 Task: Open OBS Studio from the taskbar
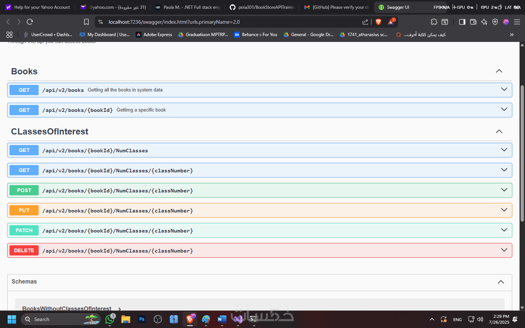point(158,319)
